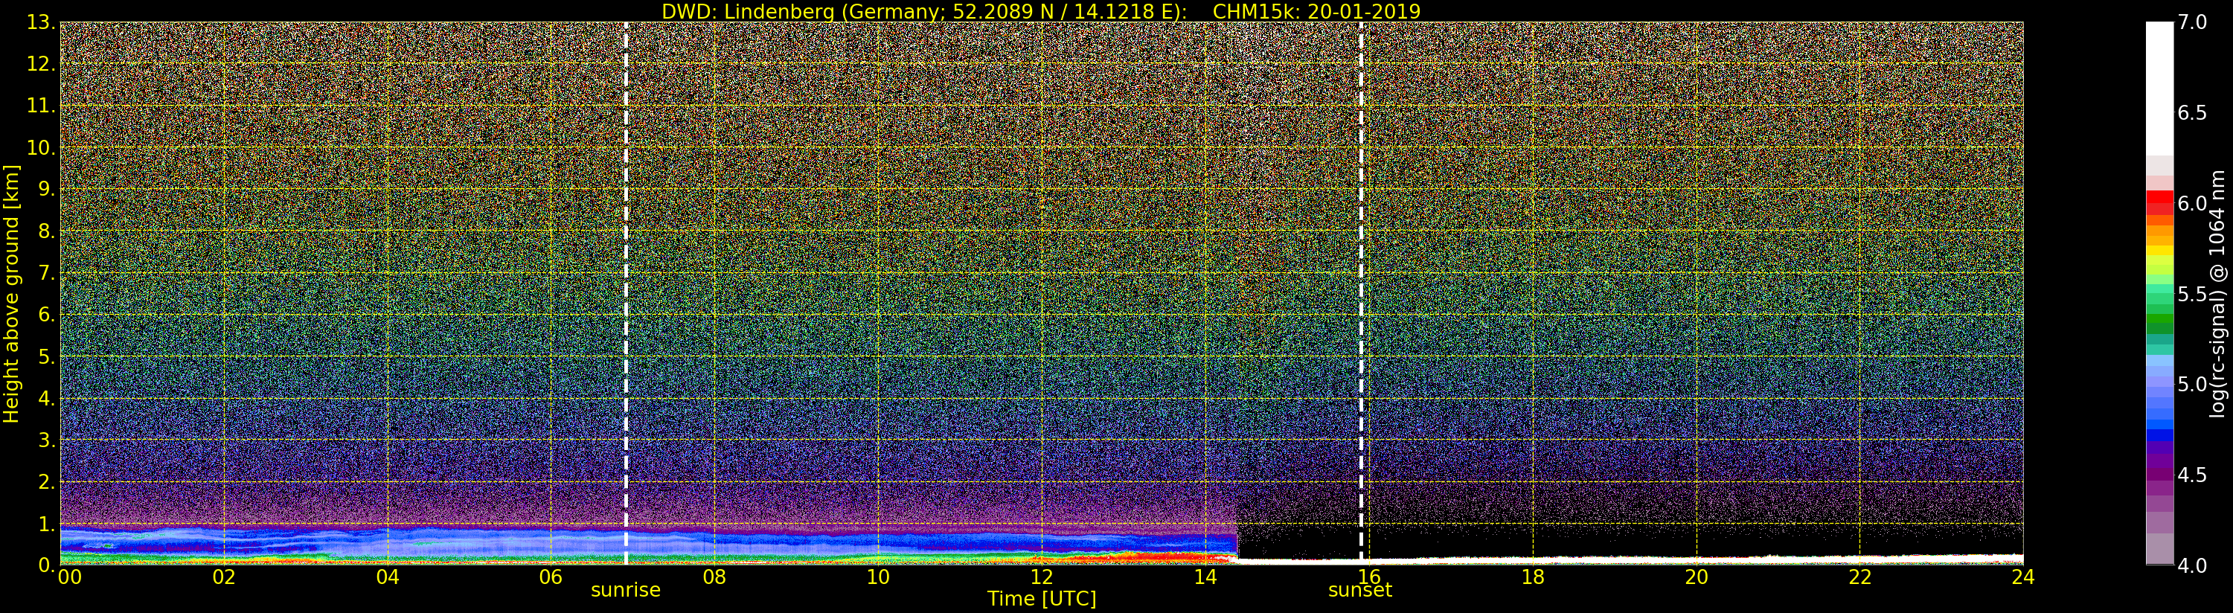Select the colorbar tick value "6.0"
Image resolution: width=2233 pixels, height=613 pixels.
(x=2192, y=204)
